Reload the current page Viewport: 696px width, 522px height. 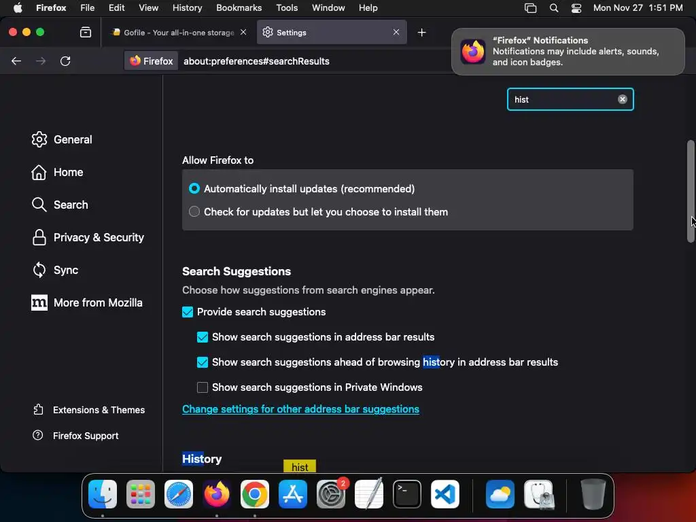[65, 60]
